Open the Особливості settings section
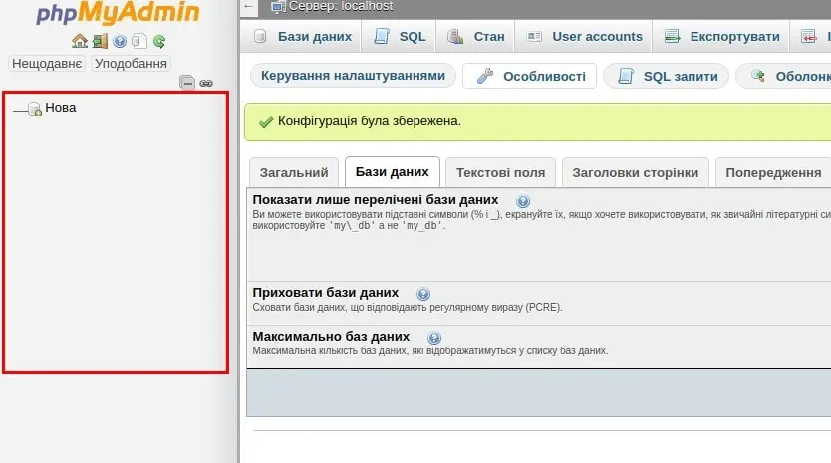831x463 pixels. click(x=530, y=76)
